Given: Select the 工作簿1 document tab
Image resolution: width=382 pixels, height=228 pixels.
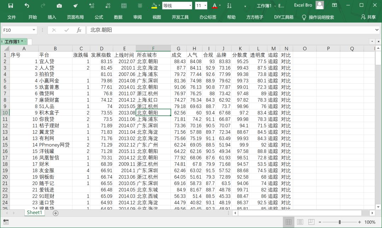Looking at the screenshot, I should pyautogui.click(x=14, y=42).
